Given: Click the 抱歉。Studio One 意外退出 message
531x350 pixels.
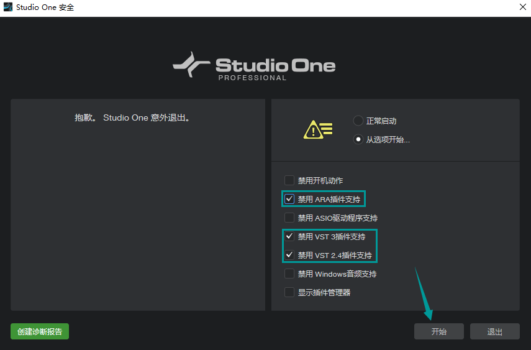Looking at the screenshot, I should pos(133,117).
